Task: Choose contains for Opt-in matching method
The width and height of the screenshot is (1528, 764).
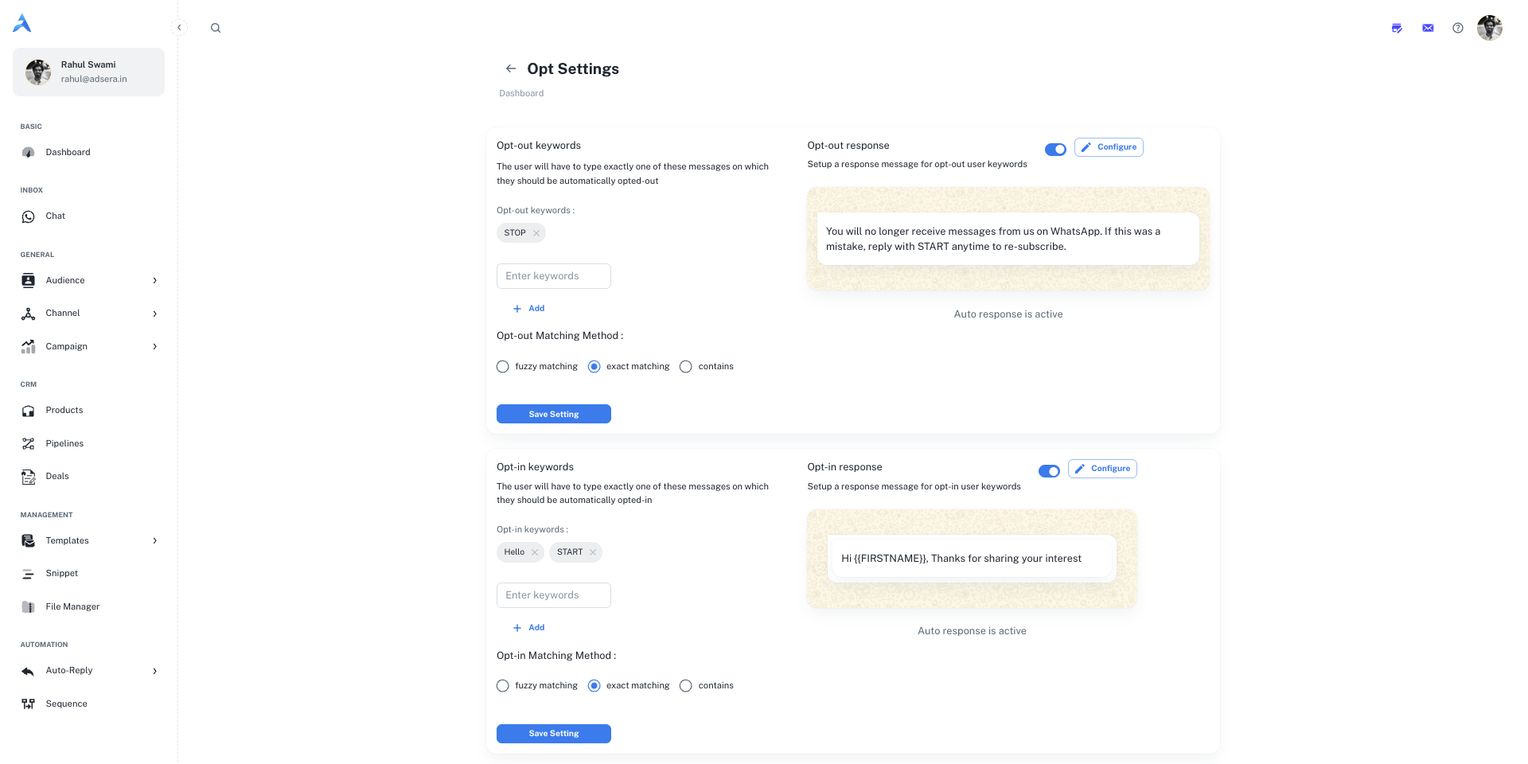Action: (x=686, y=686)
